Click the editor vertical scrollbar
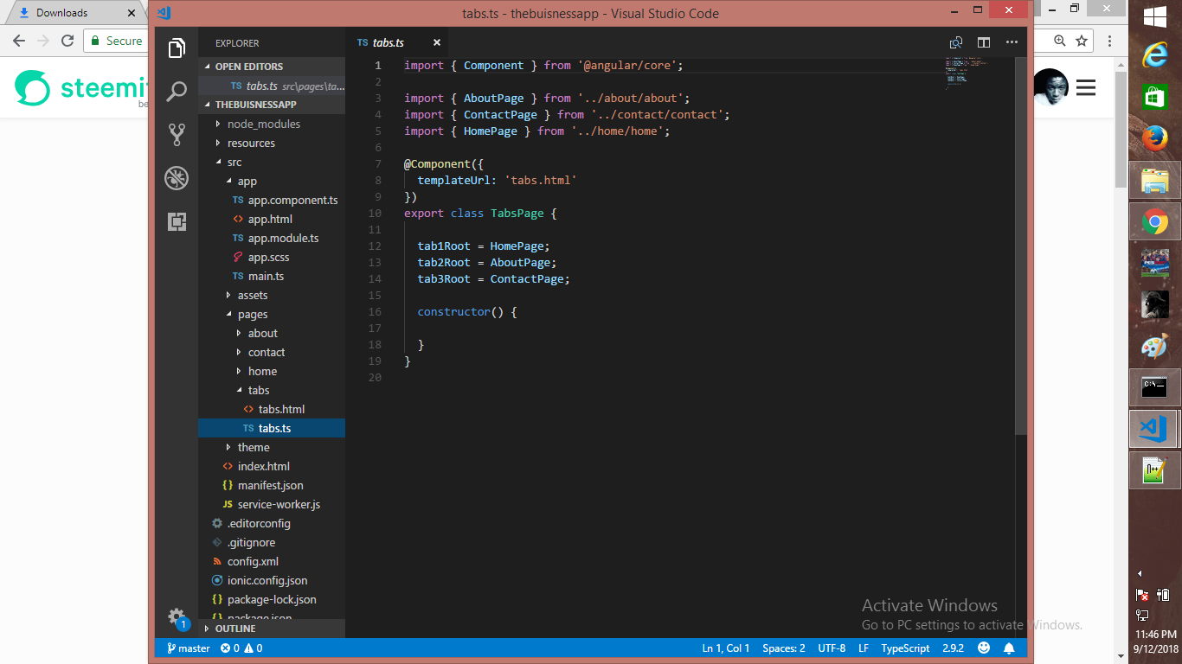The image size is (1182, 664). pyautogui.click(x=1021, y=246)
